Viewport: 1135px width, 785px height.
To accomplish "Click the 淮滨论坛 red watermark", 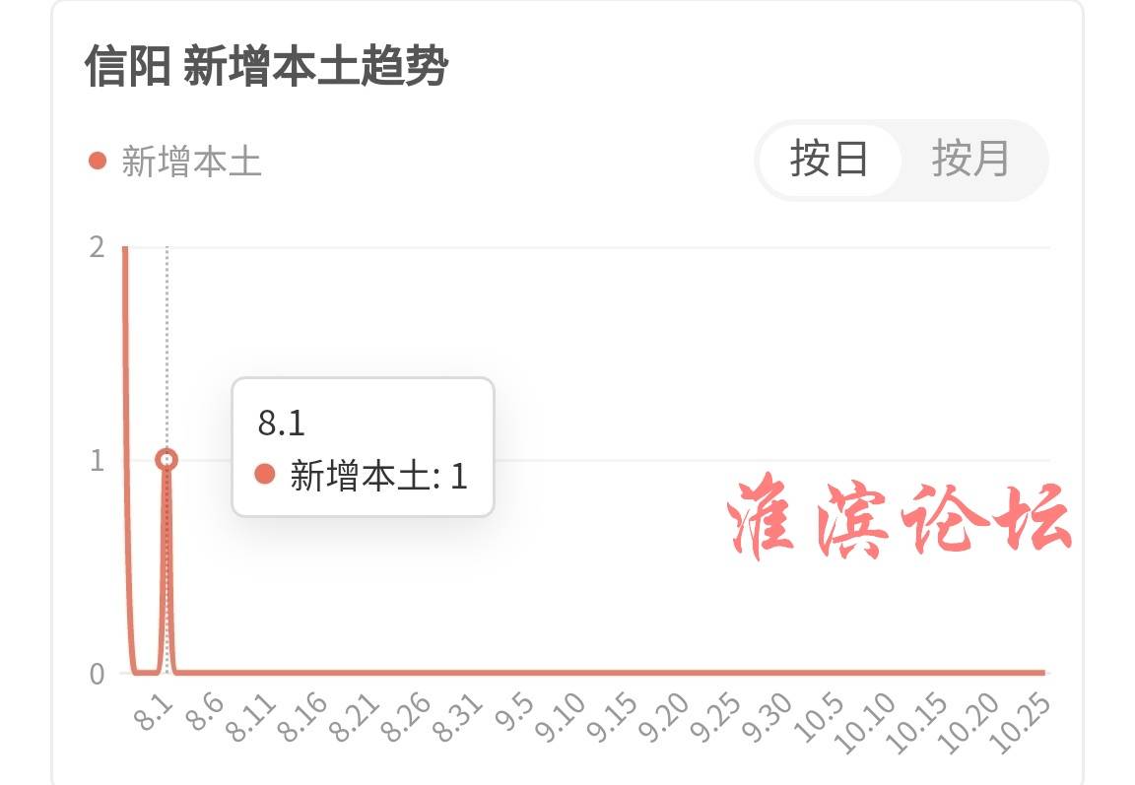I will click(899, 518).
